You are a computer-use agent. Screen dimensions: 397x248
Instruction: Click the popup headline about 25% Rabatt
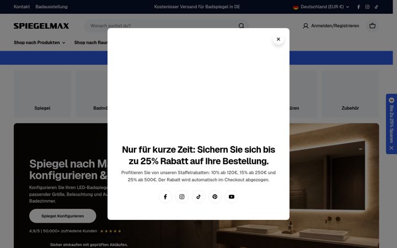[x=198, y=155]
